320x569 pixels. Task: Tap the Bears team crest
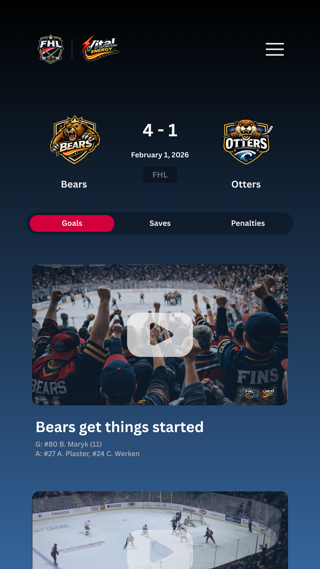[75, 140]
